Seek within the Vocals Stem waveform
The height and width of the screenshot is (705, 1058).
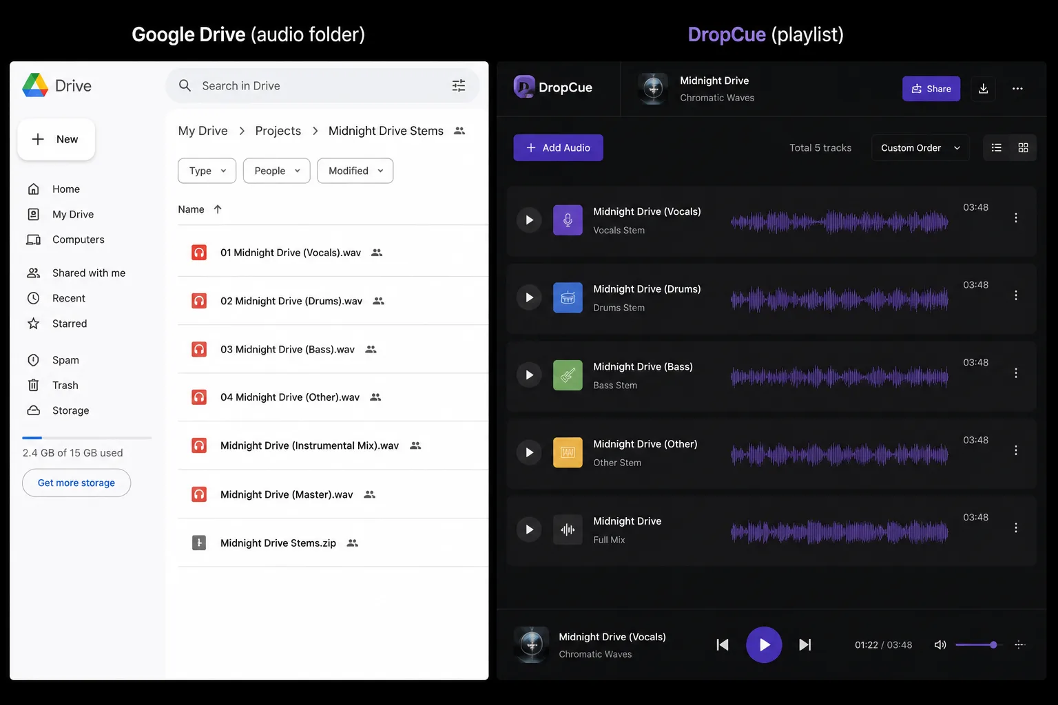pos(840,222)
